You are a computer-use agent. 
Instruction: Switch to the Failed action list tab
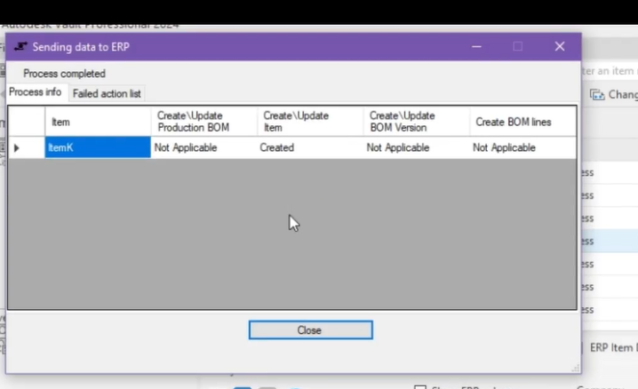coord(107,93)
